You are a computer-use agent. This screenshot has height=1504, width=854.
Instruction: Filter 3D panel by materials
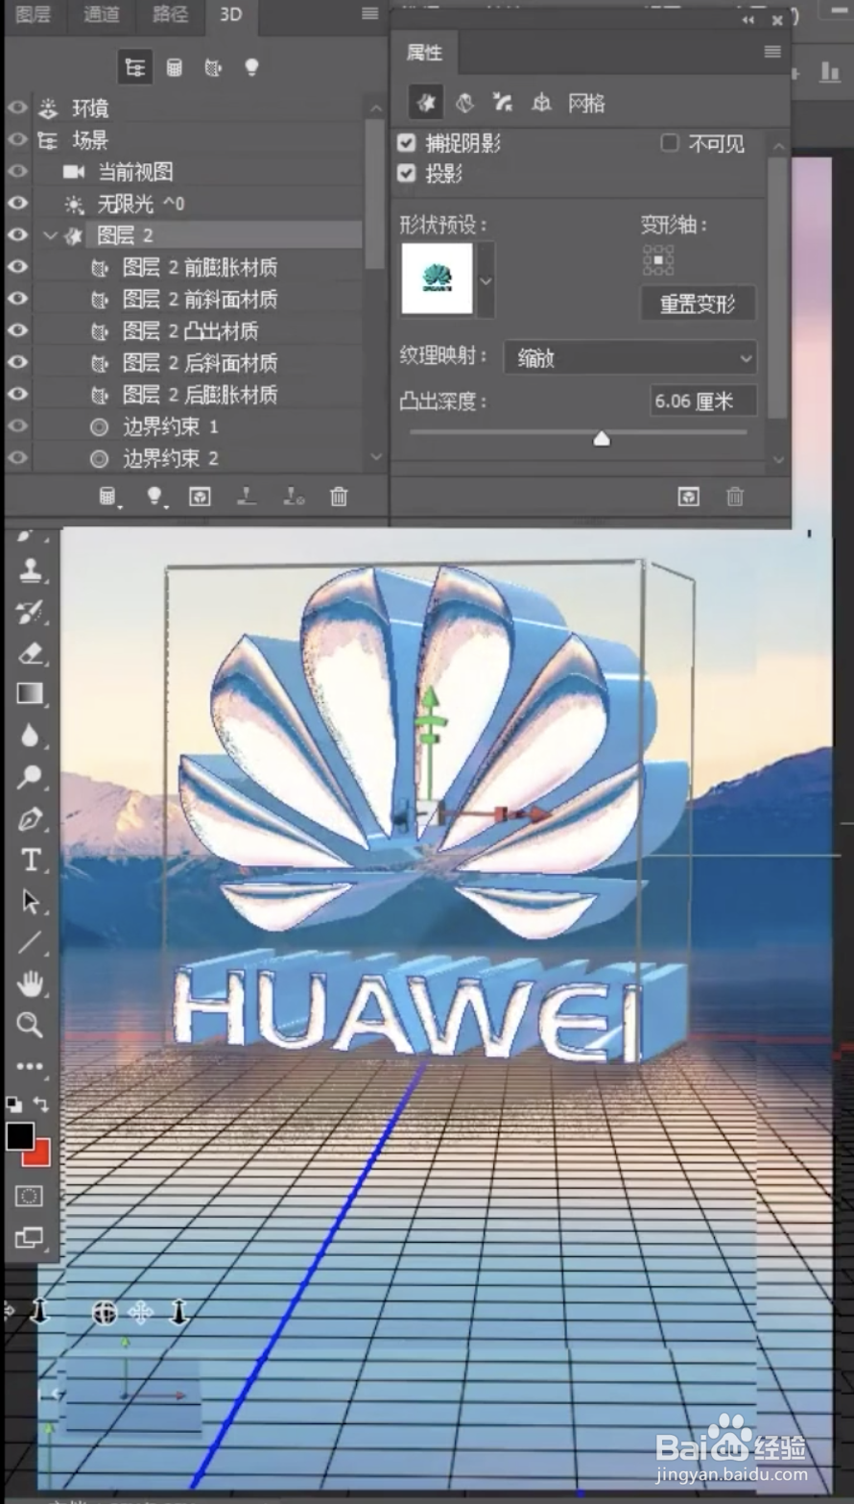pos(213,67)
